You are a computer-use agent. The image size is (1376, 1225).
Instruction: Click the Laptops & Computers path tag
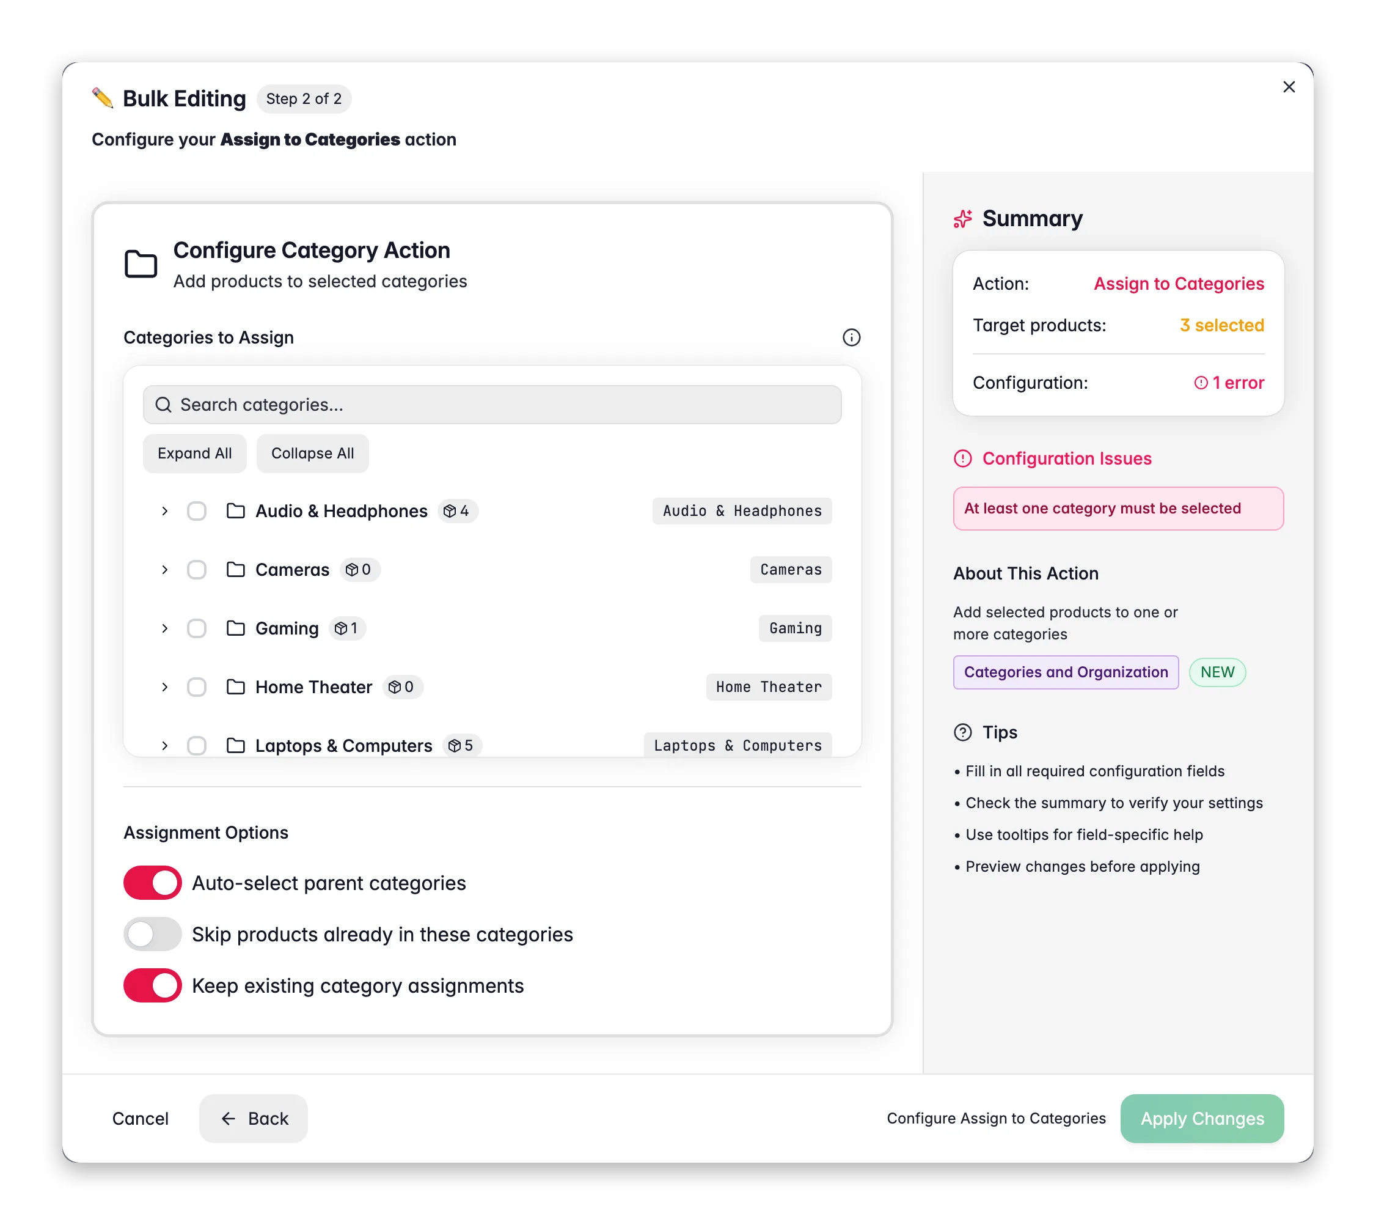pos(738,746)
